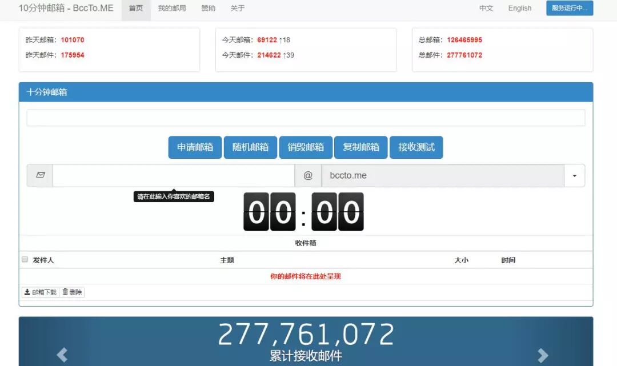The image size is (617, 366).
Task: Click the left carousel arrow at page bottom
Action: click(61, 355)
